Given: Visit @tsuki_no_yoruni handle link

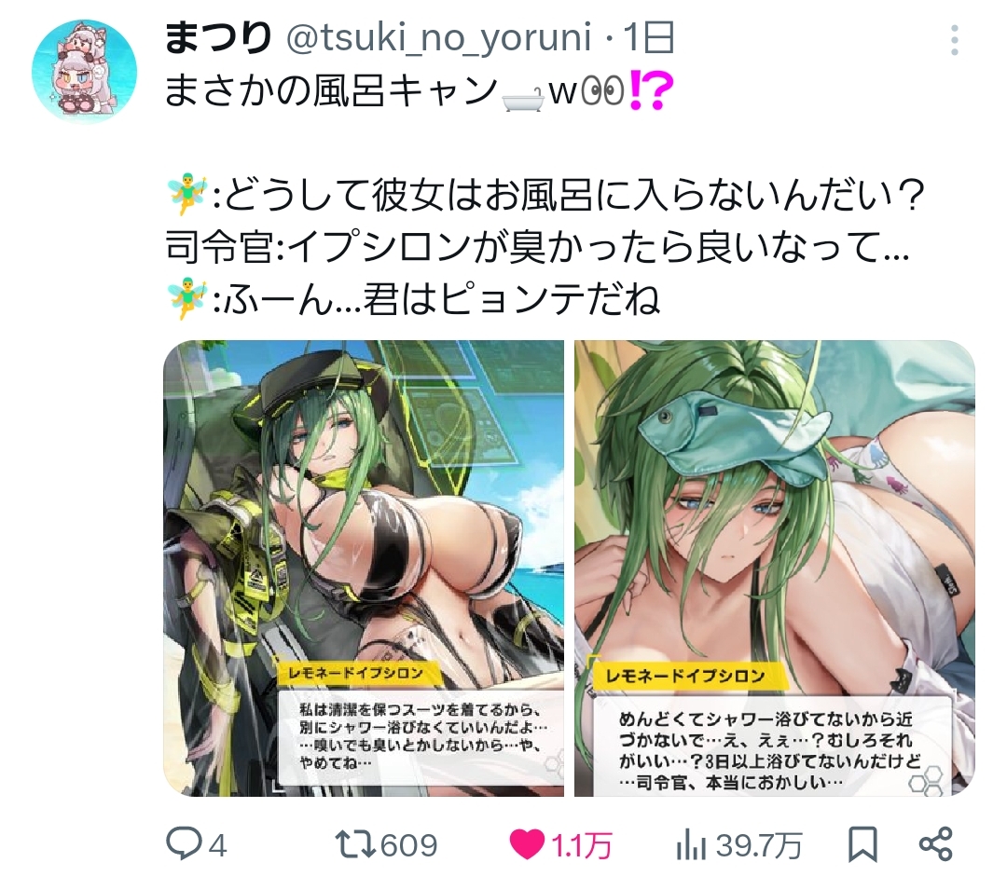Looking at the screenshot, I should click(438, 38).
